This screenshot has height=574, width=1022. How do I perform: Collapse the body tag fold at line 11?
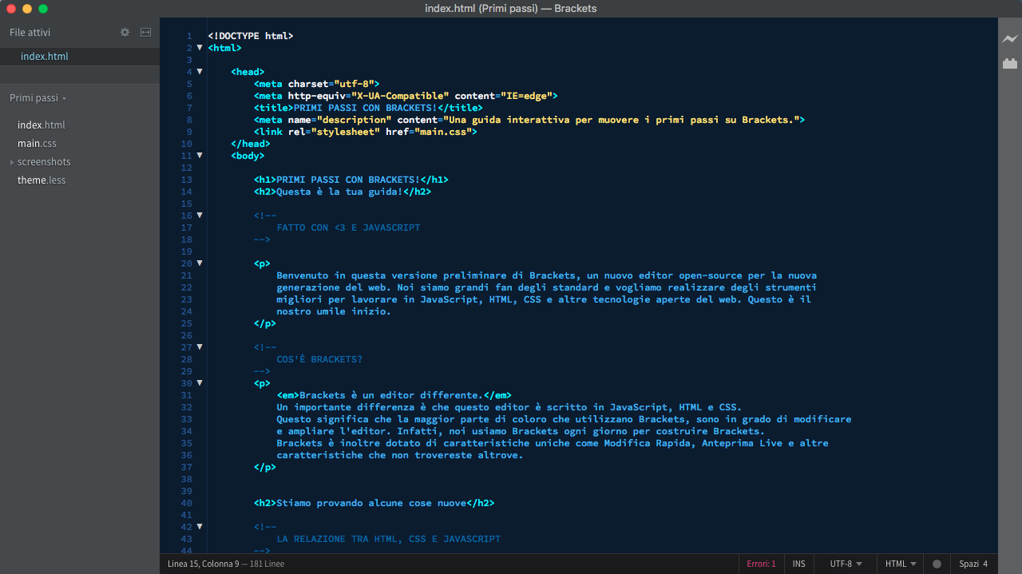point(200,155)
